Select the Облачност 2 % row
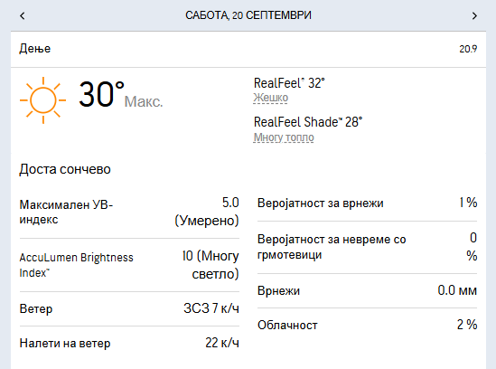This screenshot has height=369, width=496. click(367, 325)
